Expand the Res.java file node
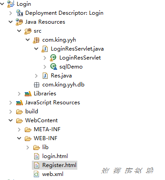165x180 pixels. (36, 76)
